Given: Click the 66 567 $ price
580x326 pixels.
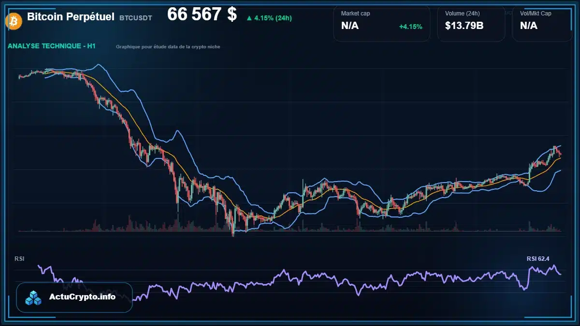Looking at the screenshot, I should (202, 14).
